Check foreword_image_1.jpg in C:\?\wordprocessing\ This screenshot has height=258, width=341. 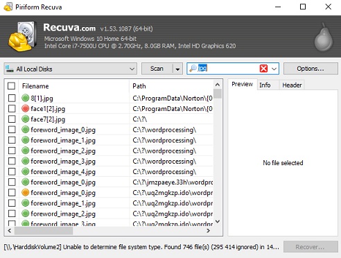click(12, 140)
